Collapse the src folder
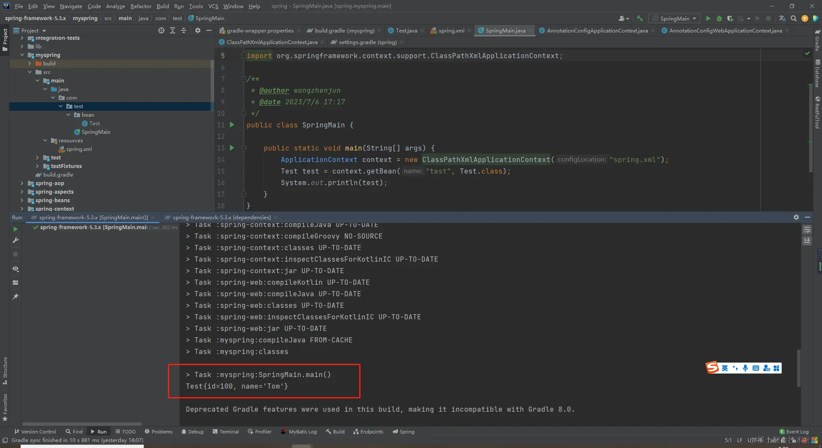The width and height of the screenshot is (822, 448). point(30,72)
